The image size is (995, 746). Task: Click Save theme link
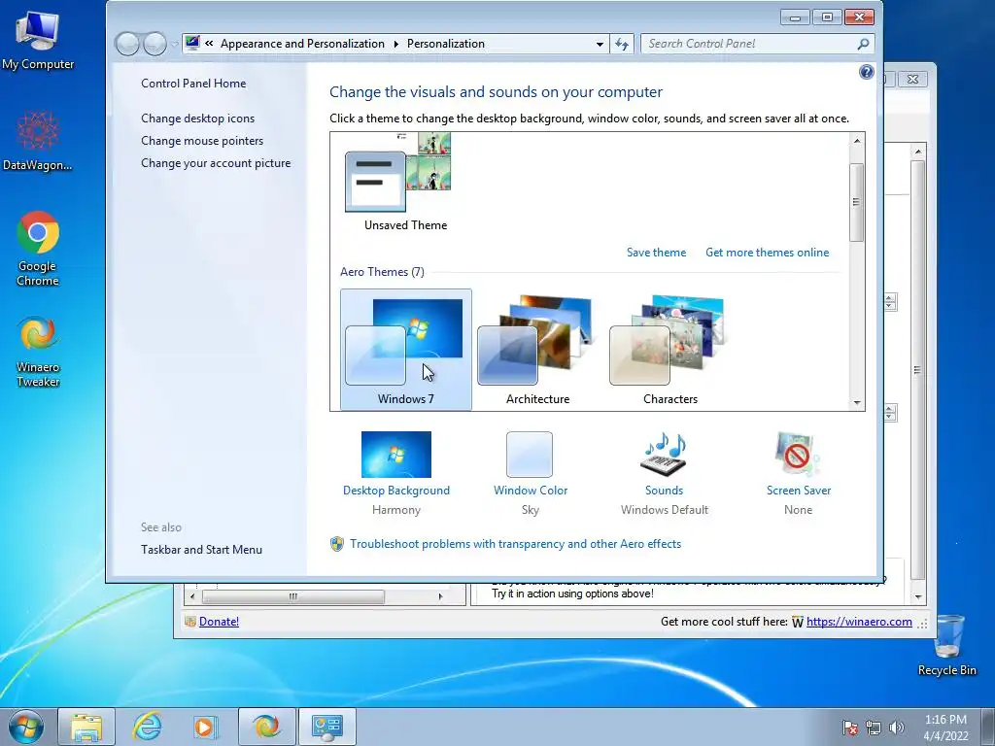[x=656, y=253]
